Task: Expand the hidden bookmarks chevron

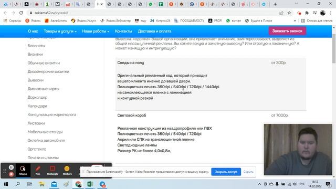Action: [295, 20]
